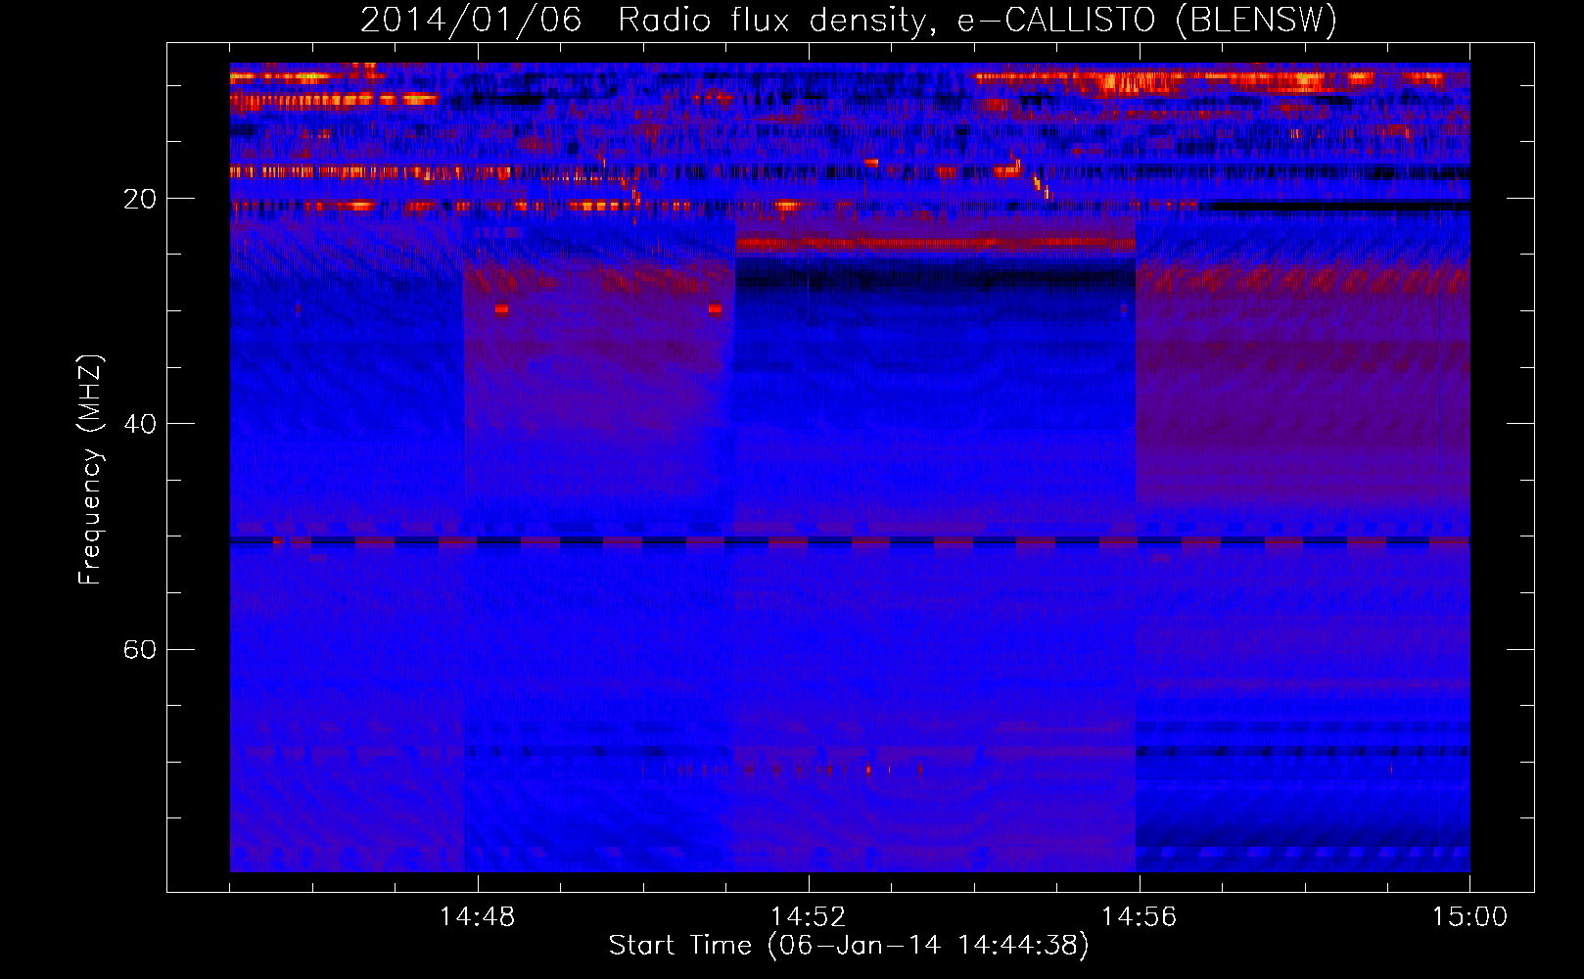Select the date 2014/01/06 in title
The width and height of the screenshot is (1584, 979).
click(471, 20)
